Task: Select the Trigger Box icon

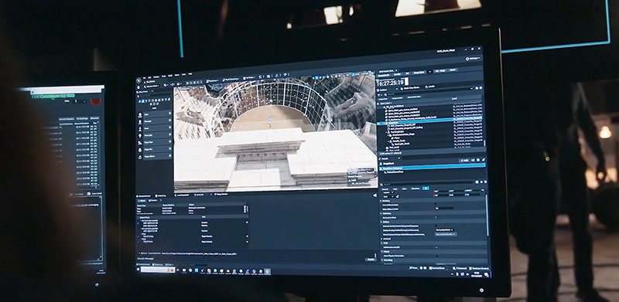Action: point(140,150)
